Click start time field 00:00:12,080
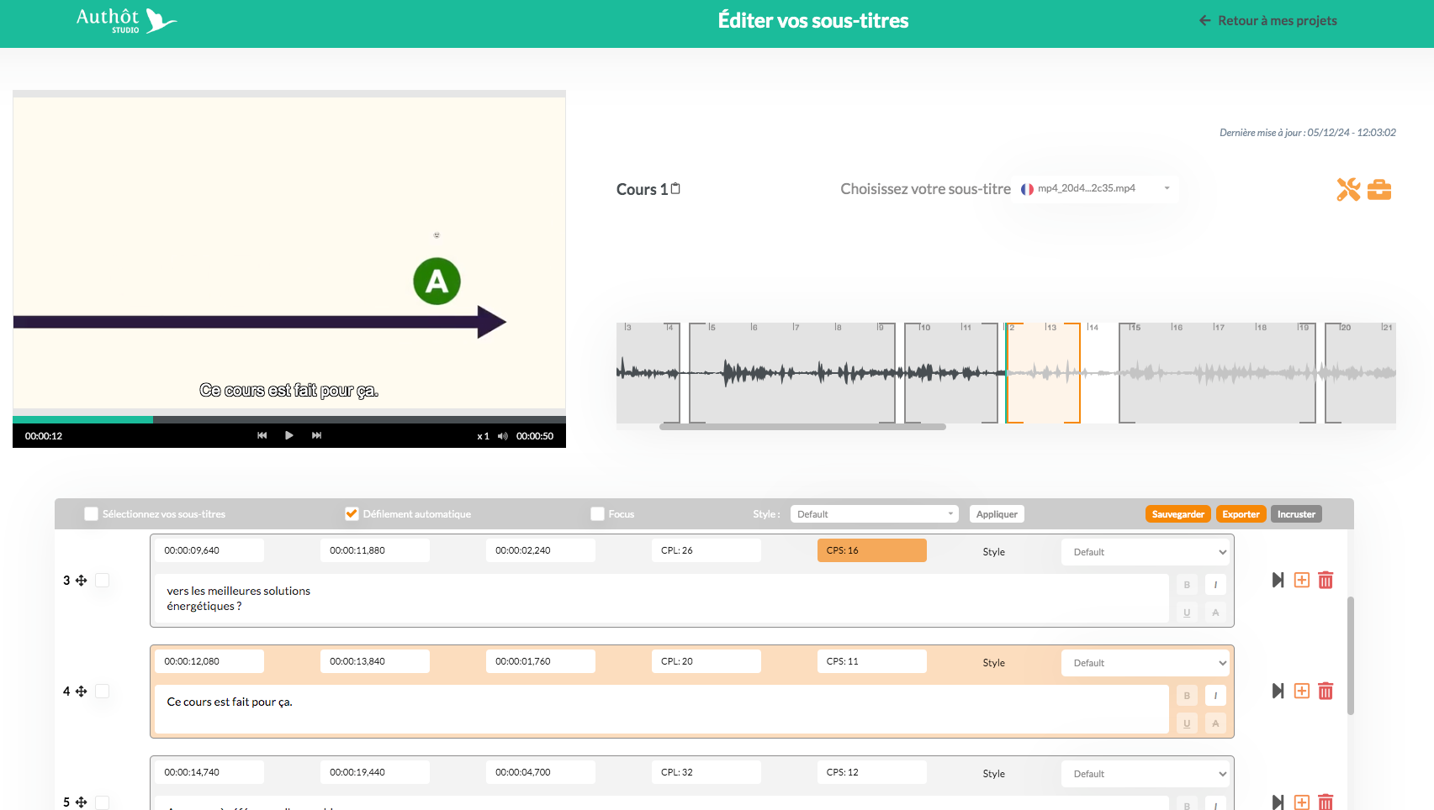This screenshot has width=1434, height=810. [209, 661]
